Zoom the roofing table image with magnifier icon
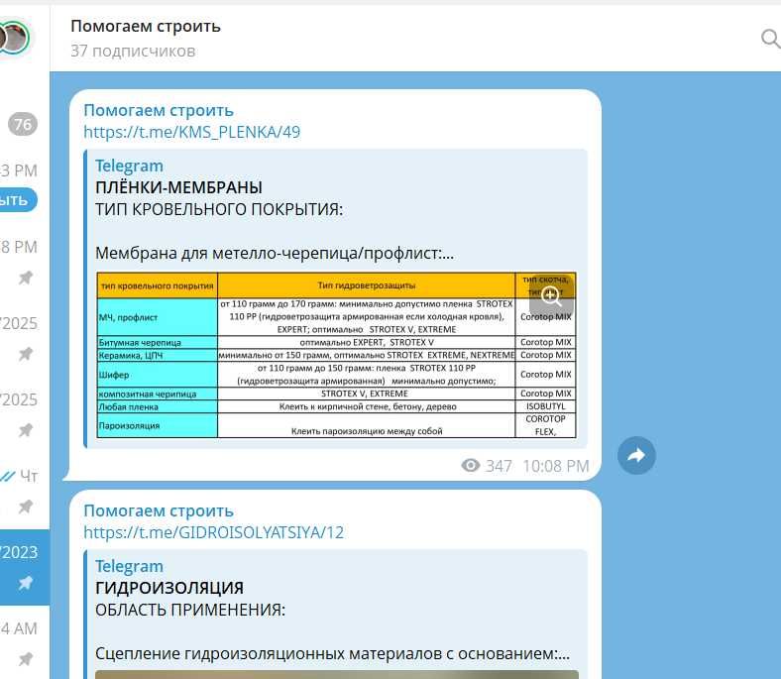 (x=550, y=296)
